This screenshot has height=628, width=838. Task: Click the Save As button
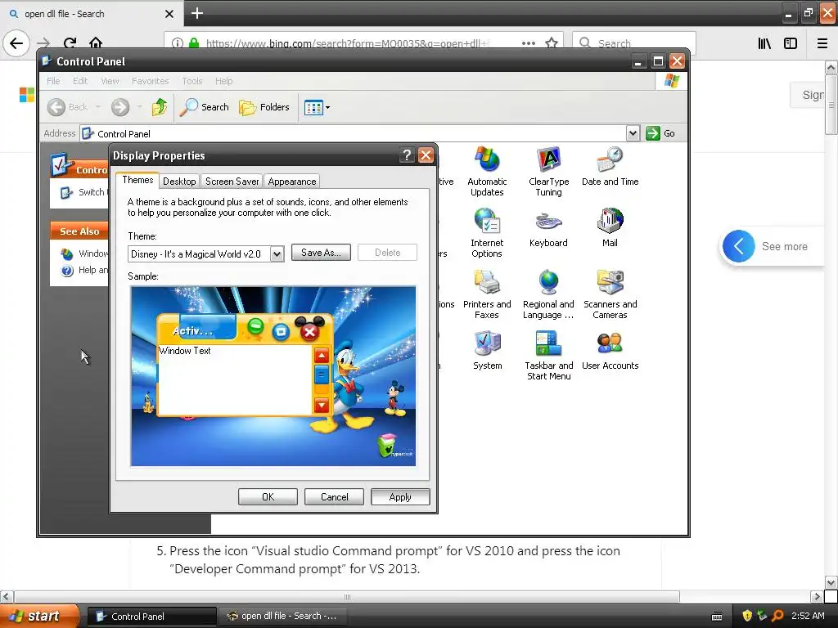(321, 253)
